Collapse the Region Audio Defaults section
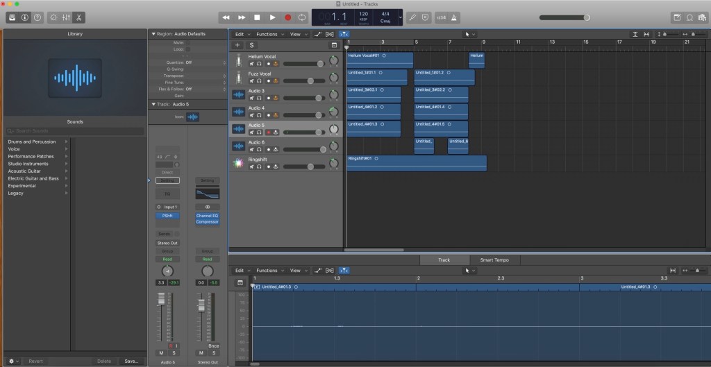 click(x=153, y=33)
